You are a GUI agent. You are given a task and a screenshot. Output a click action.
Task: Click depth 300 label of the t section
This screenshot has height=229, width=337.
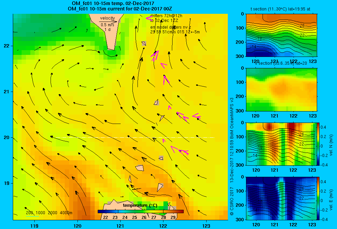tap(240, 56)
